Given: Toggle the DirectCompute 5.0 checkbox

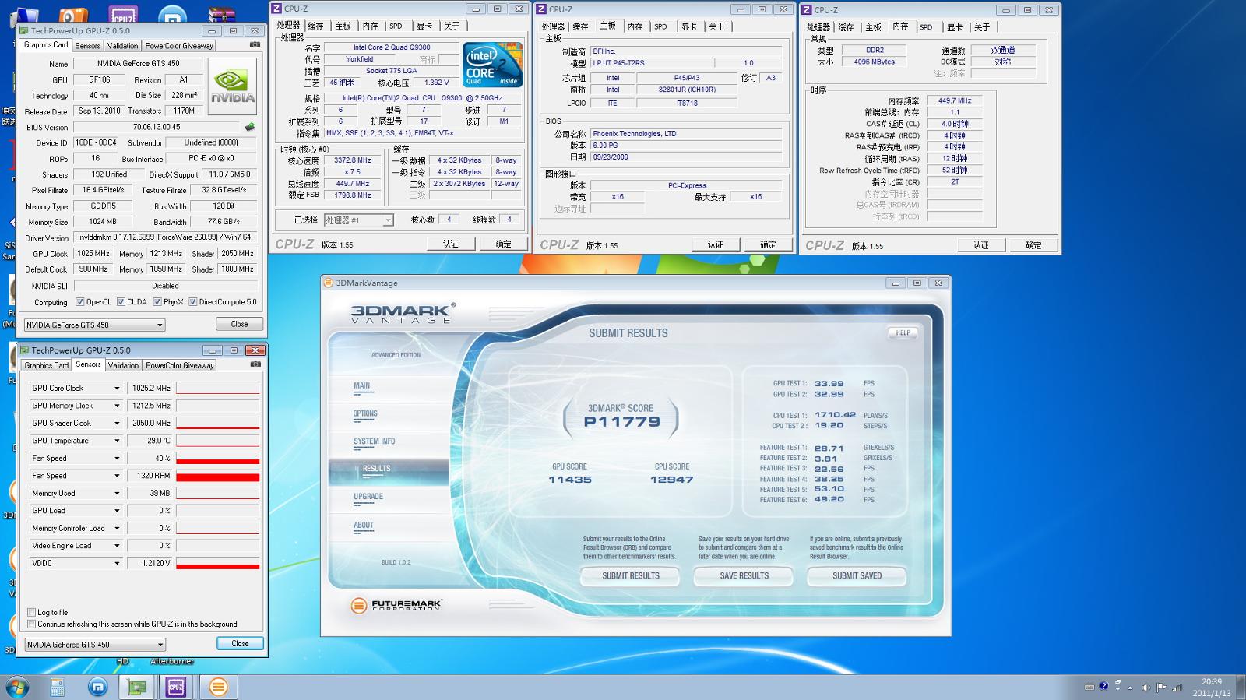Looking at the screenshot, I should click(193, 302).
